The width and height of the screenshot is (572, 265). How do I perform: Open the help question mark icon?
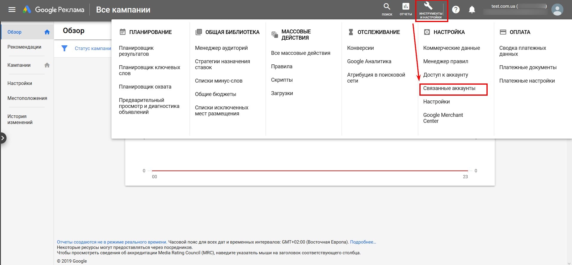pyautogui.click(x=456, y=10)
